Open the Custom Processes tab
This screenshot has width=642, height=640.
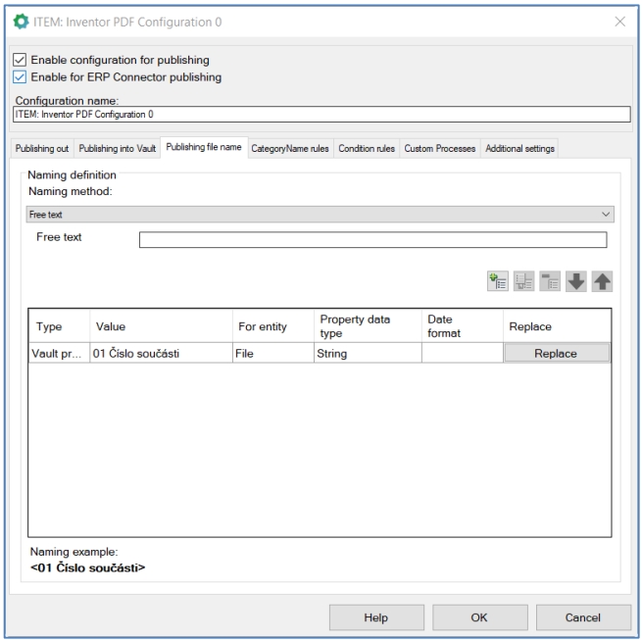click(x=440, y=147)
